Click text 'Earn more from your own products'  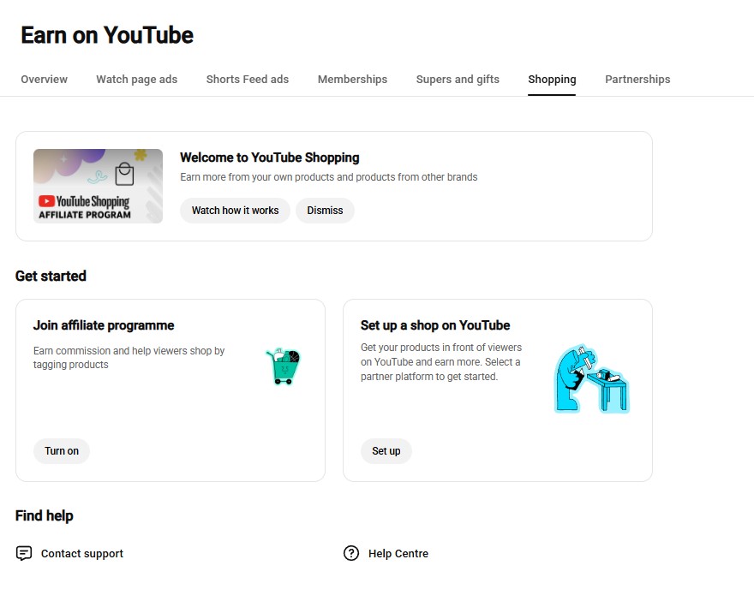pos(257,177)
